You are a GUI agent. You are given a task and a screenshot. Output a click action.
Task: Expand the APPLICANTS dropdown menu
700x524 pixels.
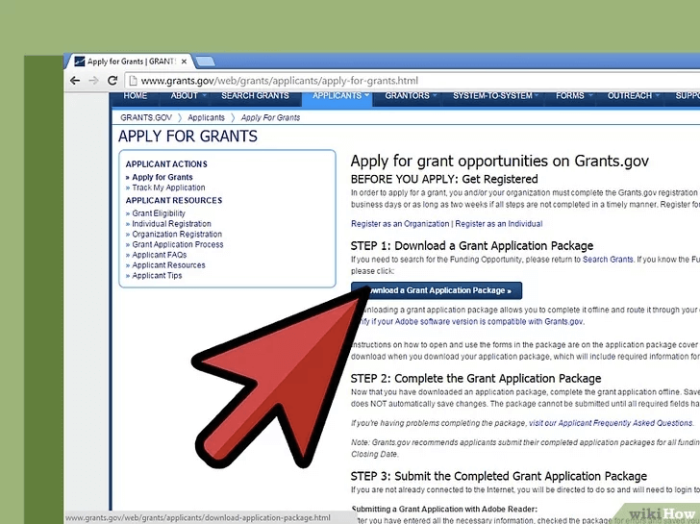coord(341,96)
